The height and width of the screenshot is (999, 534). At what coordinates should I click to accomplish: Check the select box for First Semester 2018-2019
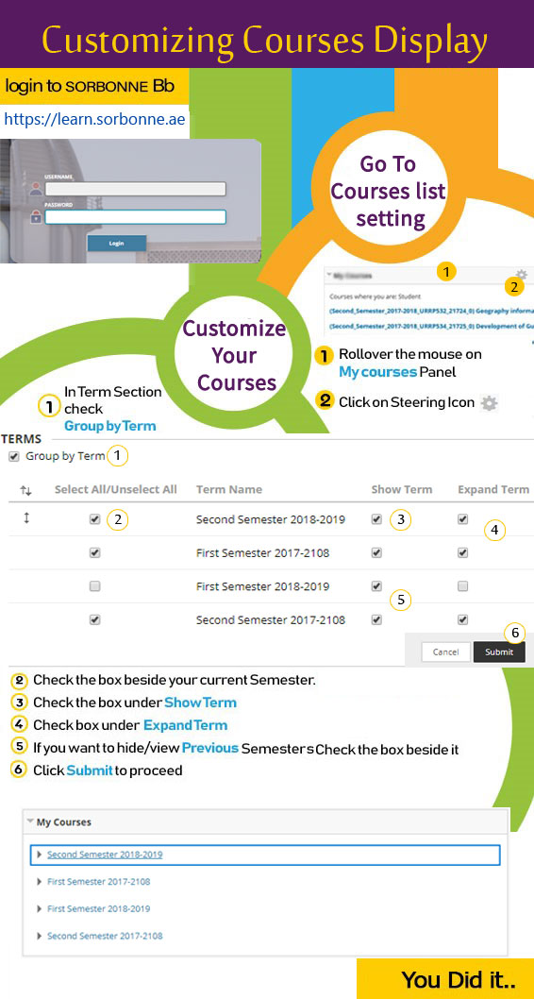(x=95, y=586)
